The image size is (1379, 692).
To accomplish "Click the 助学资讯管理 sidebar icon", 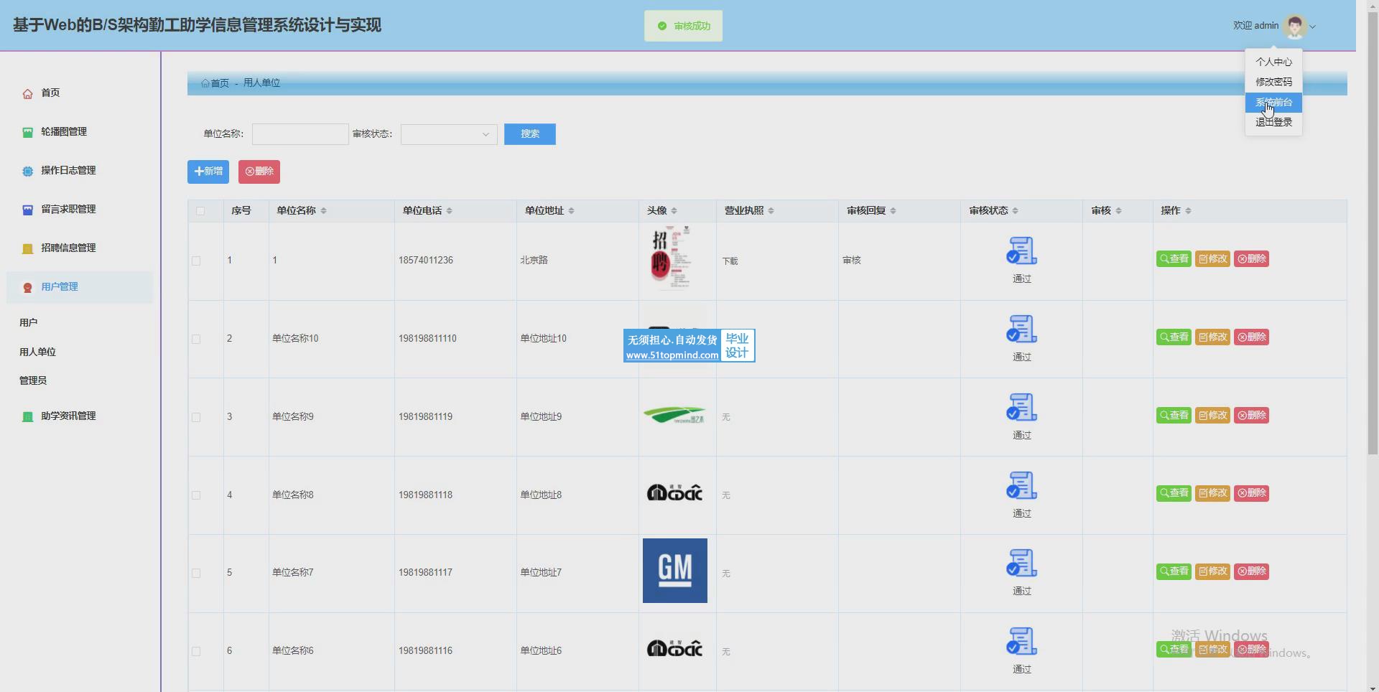I will click(27, 417).
